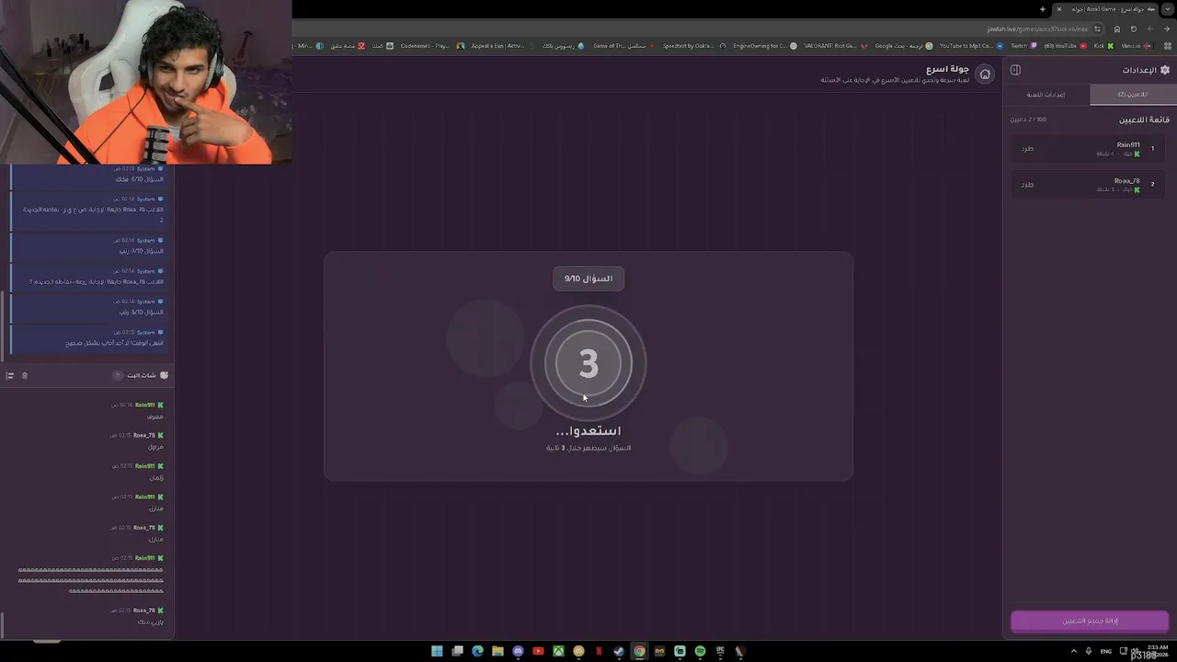Open Microsoft Edge from the taskbar
The height and width of the screenshot is (662, 1177).
[477, 651]
